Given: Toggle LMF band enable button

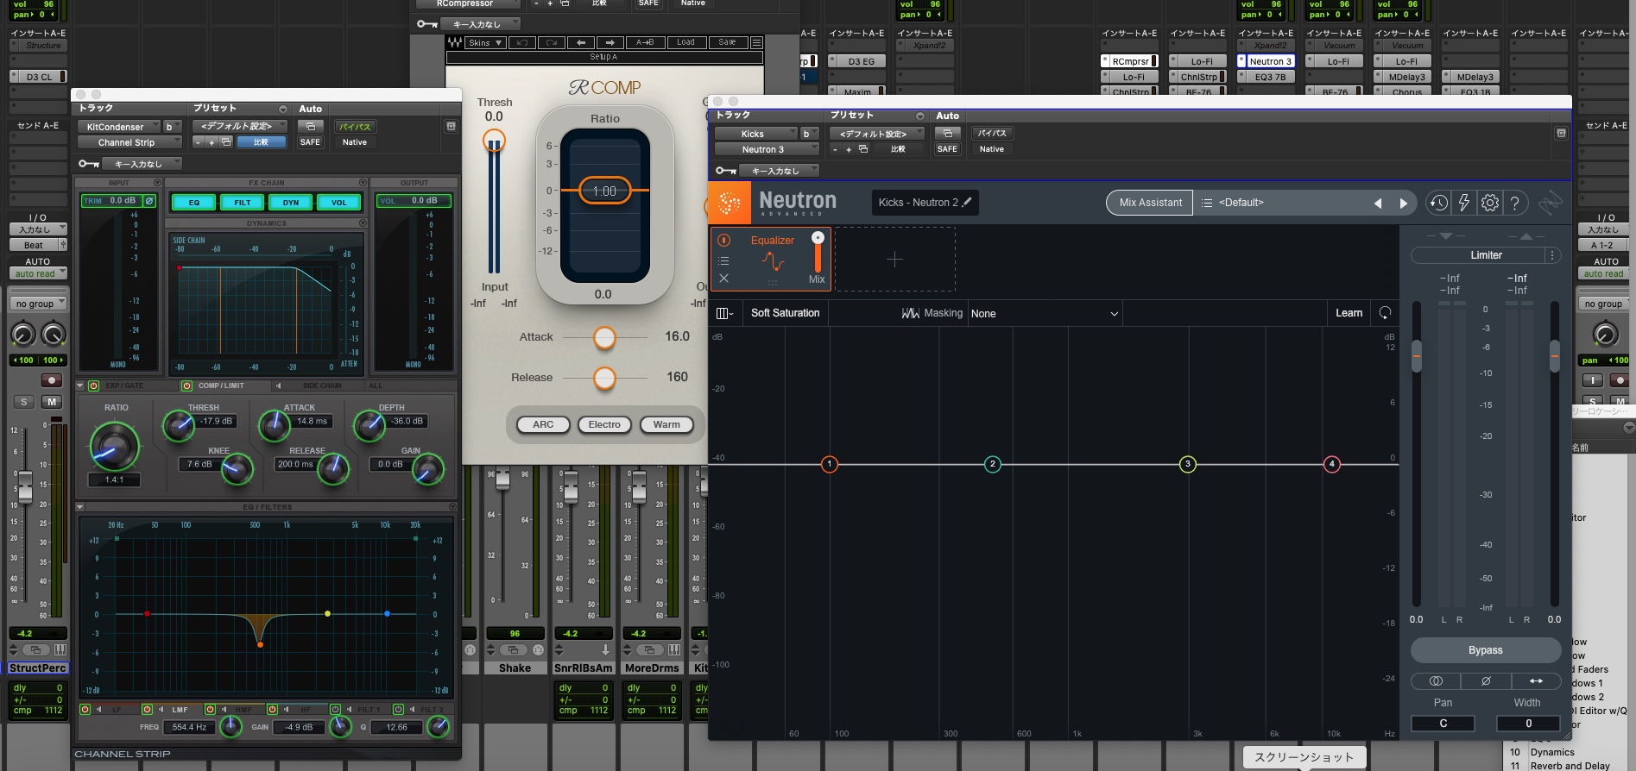Looking at the screenshot, I should [147, 710].
